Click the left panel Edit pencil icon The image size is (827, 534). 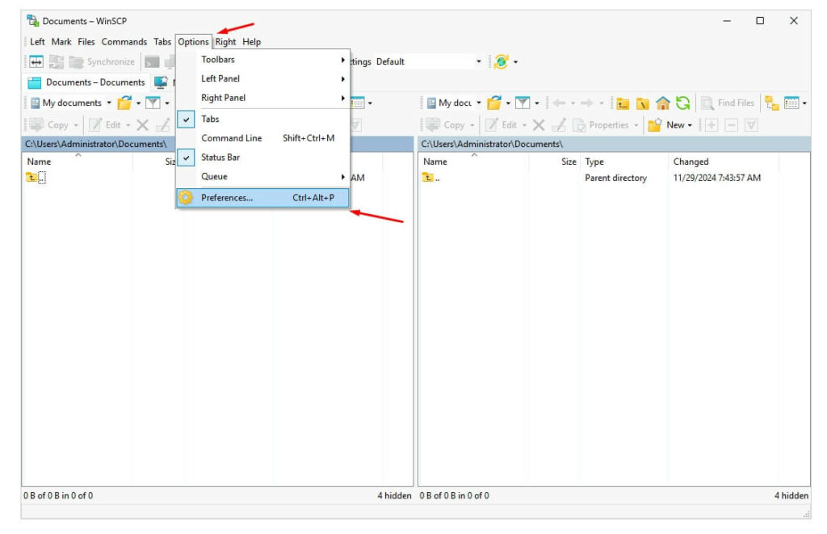click(x=95, y=125)
